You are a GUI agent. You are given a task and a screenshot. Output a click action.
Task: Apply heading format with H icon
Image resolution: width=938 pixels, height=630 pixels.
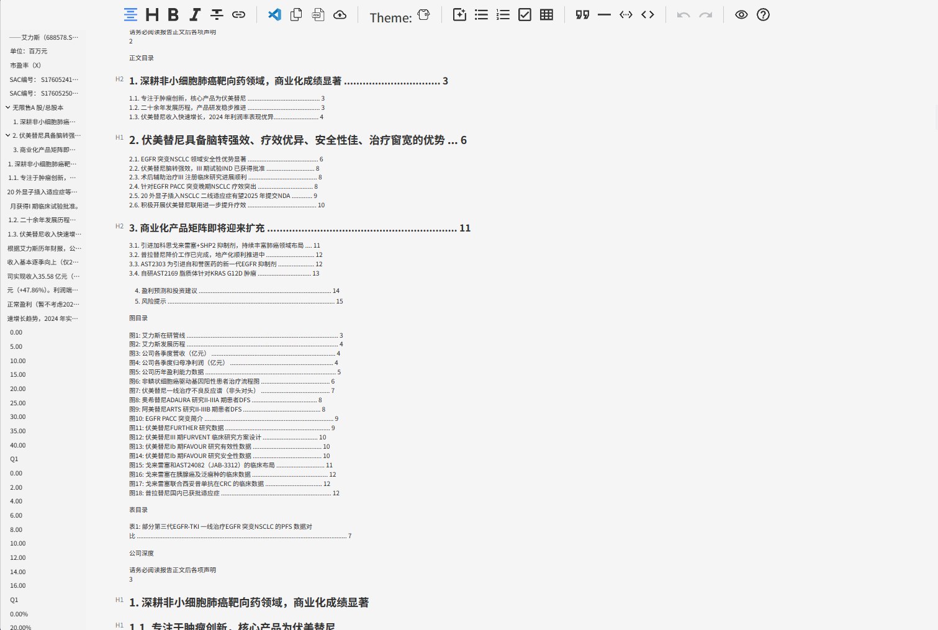pyautogui.click(x=152, y=14)
